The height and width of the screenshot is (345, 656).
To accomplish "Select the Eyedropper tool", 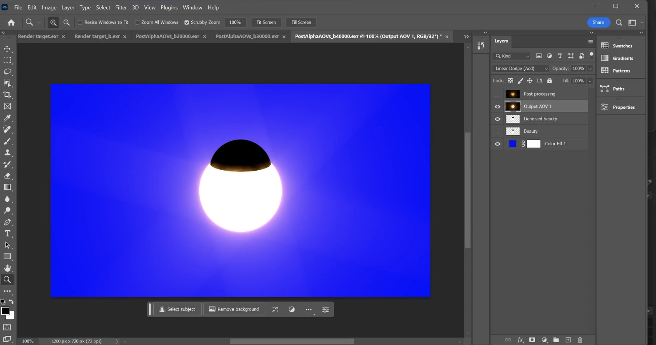I will [x=7, y=118].
